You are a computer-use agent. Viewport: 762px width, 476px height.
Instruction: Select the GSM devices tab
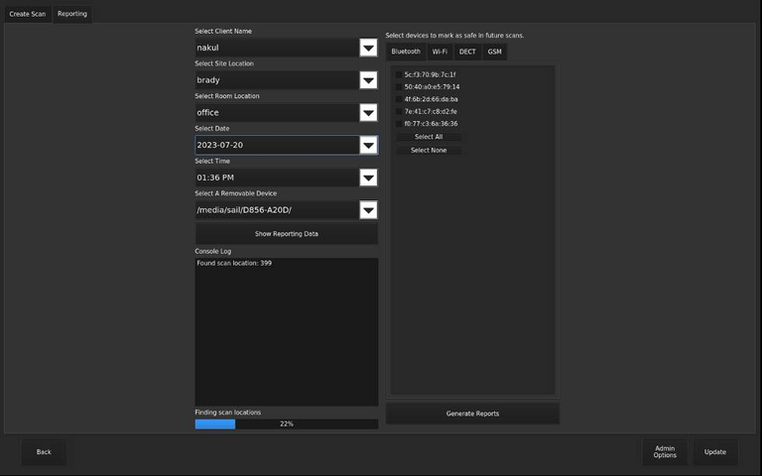(494, 52)
